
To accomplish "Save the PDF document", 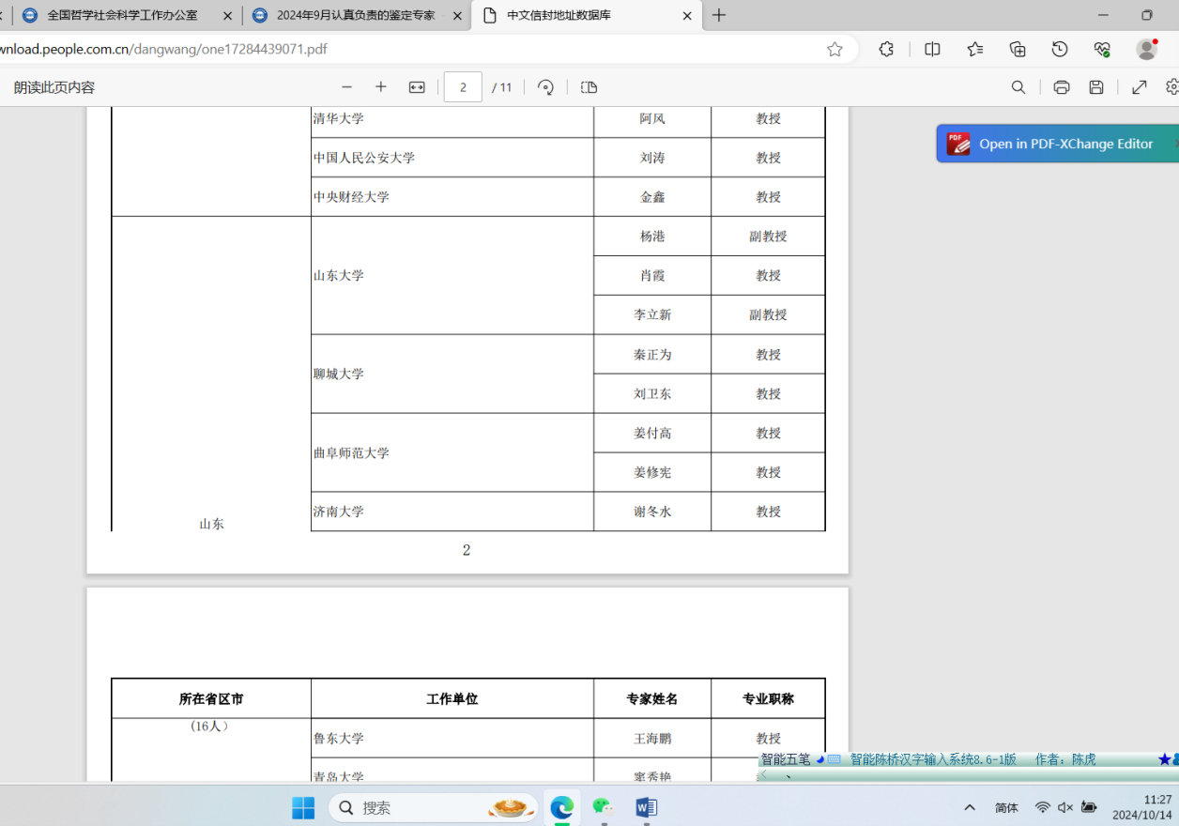I will (x=1096, y=86).
